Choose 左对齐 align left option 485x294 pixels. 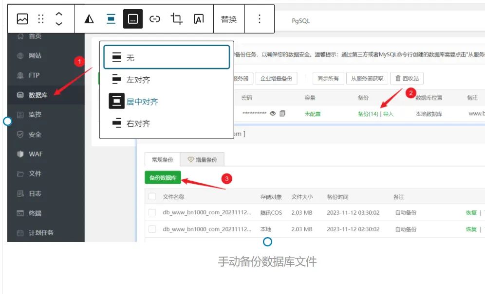click(167, 79)
